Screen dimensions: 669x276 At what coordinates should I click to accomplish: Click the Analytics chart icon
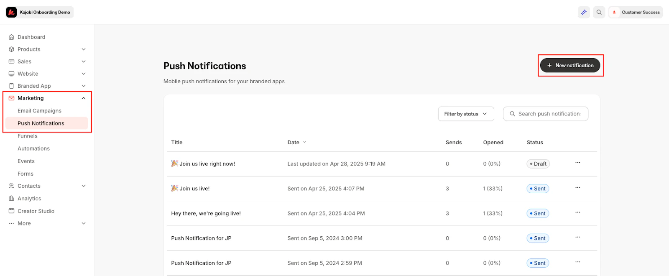(x=12, y=199)
